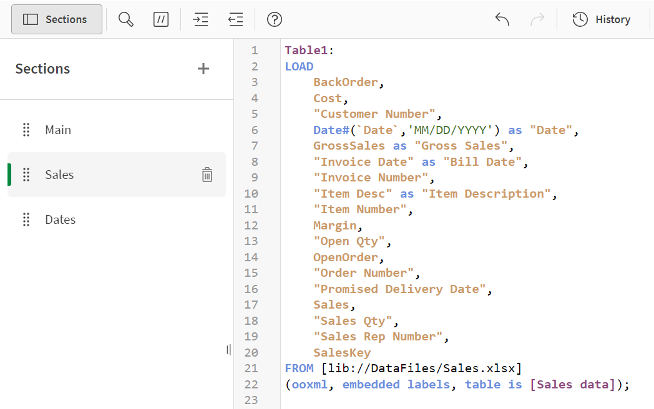Click the Table1 label text
This screenshot has height=409, width=654.
coord(306,51)
